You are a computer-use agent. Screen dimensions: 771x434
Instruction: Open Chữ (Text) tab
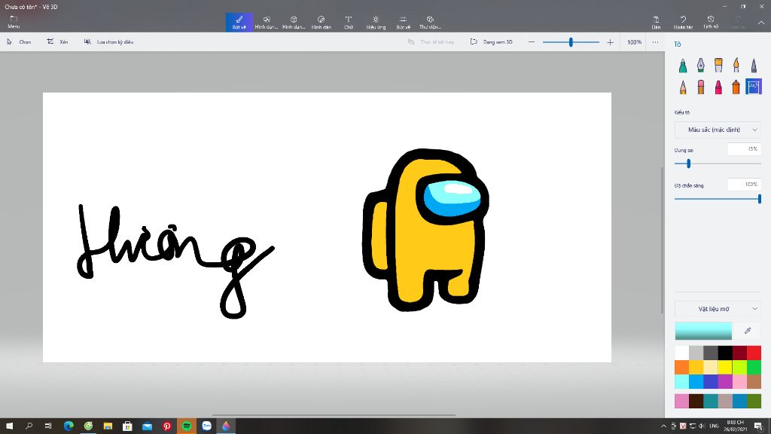tap(348, 22)
